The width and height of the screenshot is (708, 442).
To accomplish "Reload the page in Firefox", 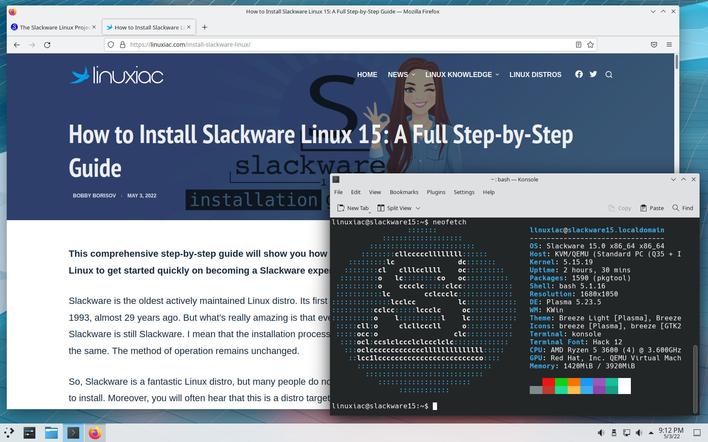I will (x=47, y=45).
